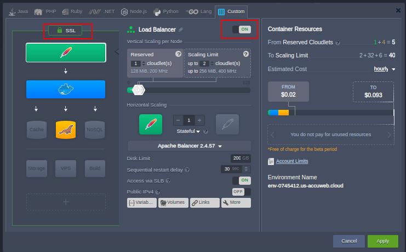This screenshot has width=406, height=252.
Task: Click the pencil edit icon beside Load Balancer
Action: (x=181, y=30)
